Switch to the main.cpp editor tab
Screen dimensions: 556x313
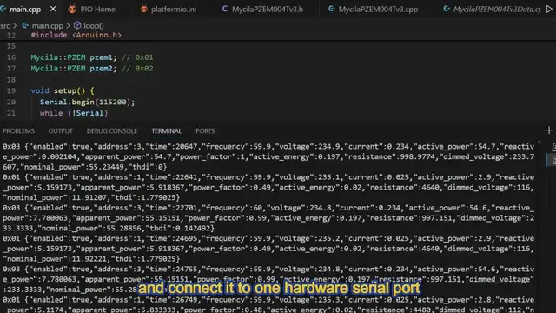click(x=25, y=10)
